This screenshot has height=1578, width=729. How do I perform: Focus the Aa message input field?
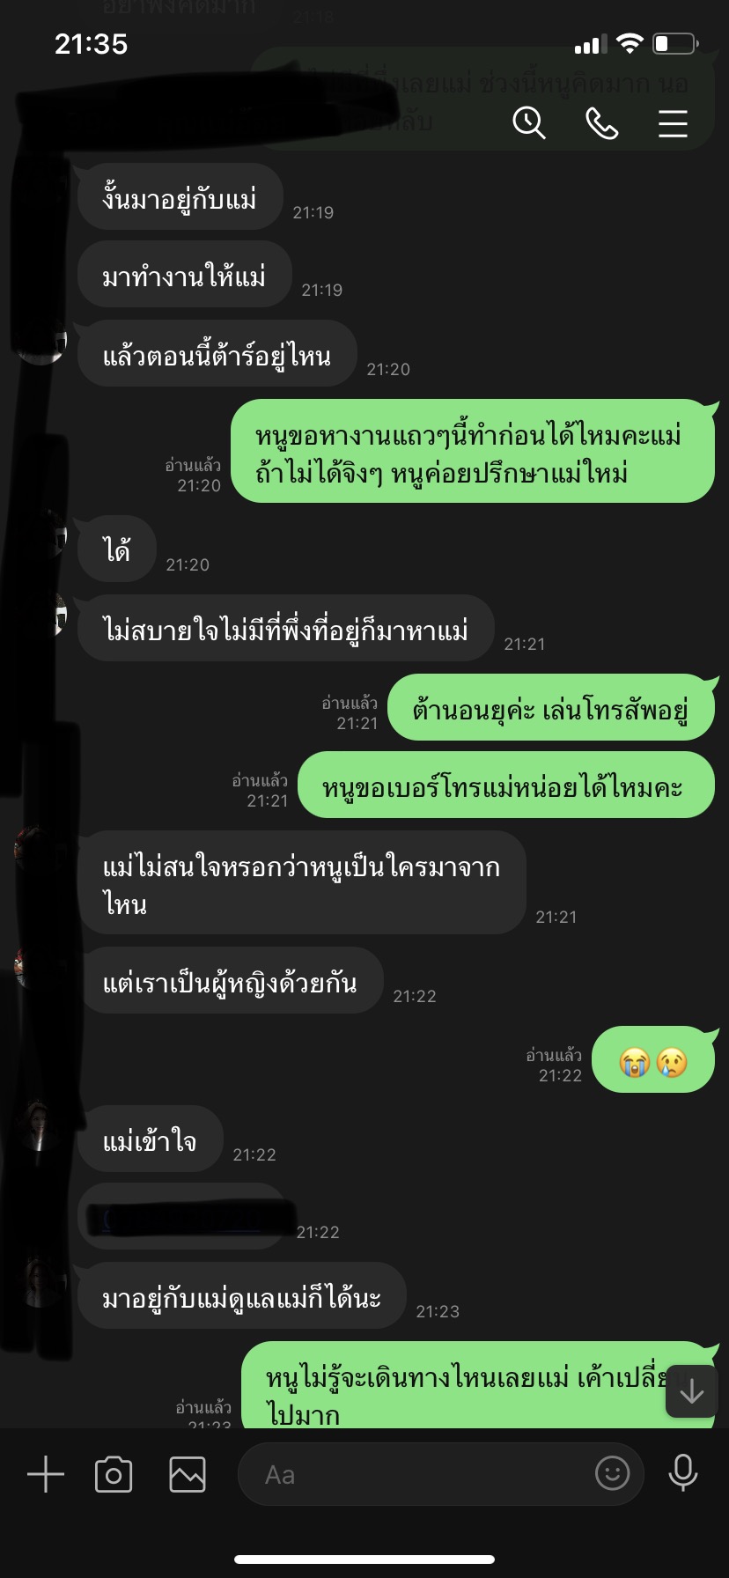click(x=440, y=1474)
